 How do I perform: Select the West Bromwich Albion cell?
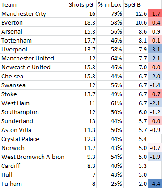click(34, 157)
